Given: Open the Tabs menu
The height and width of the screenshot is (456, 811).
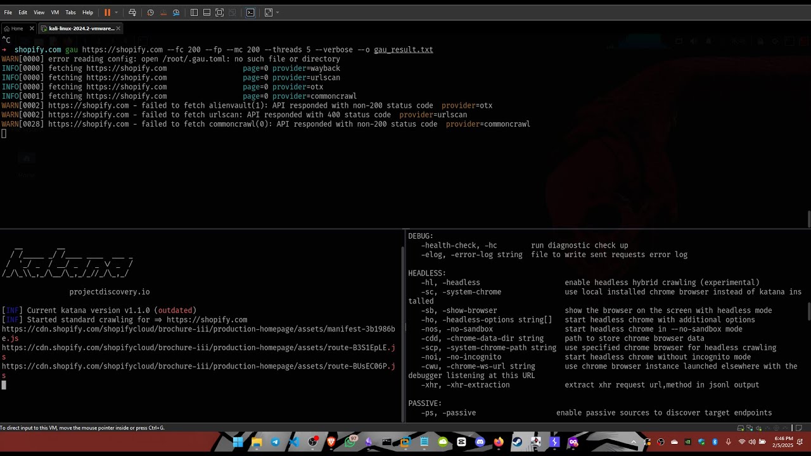Looking at the screenshot, I should tap(70, 12).
